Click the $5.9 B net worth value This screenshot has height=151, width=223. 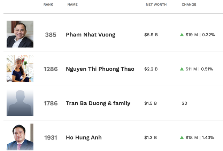click(151, 35)
